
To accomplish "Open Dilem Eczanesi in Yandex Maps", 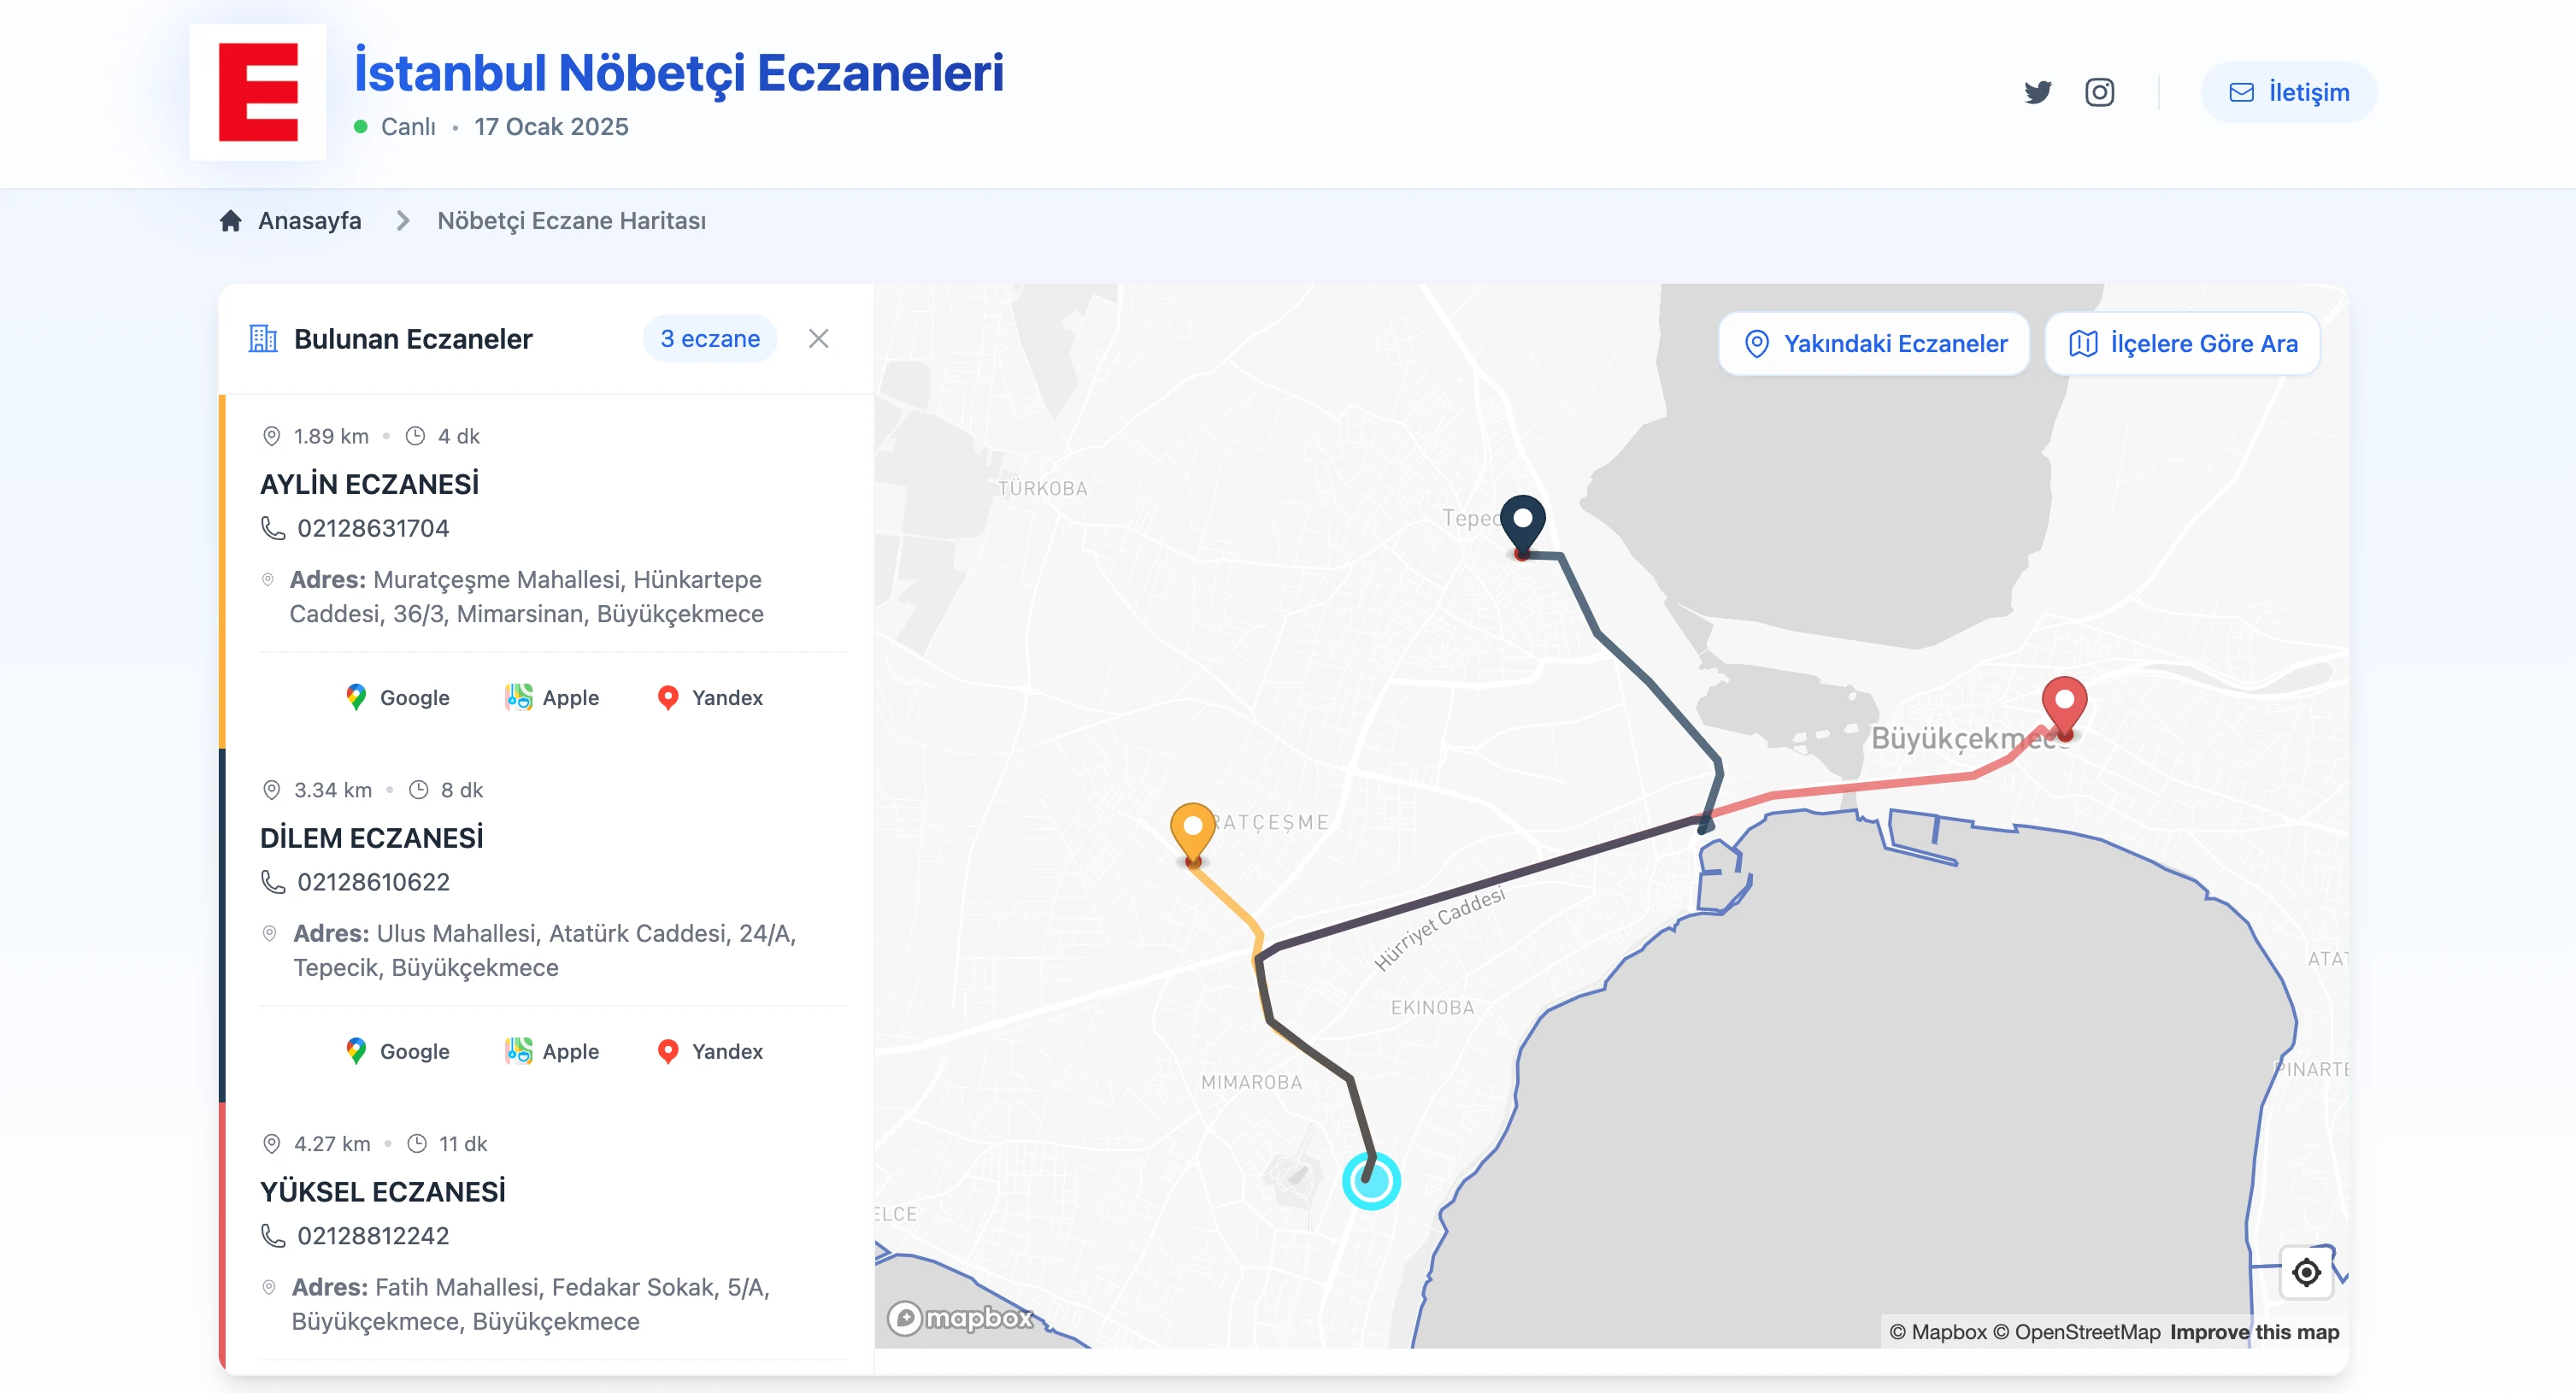I will pyautogui.click(x=709, y=1051).
